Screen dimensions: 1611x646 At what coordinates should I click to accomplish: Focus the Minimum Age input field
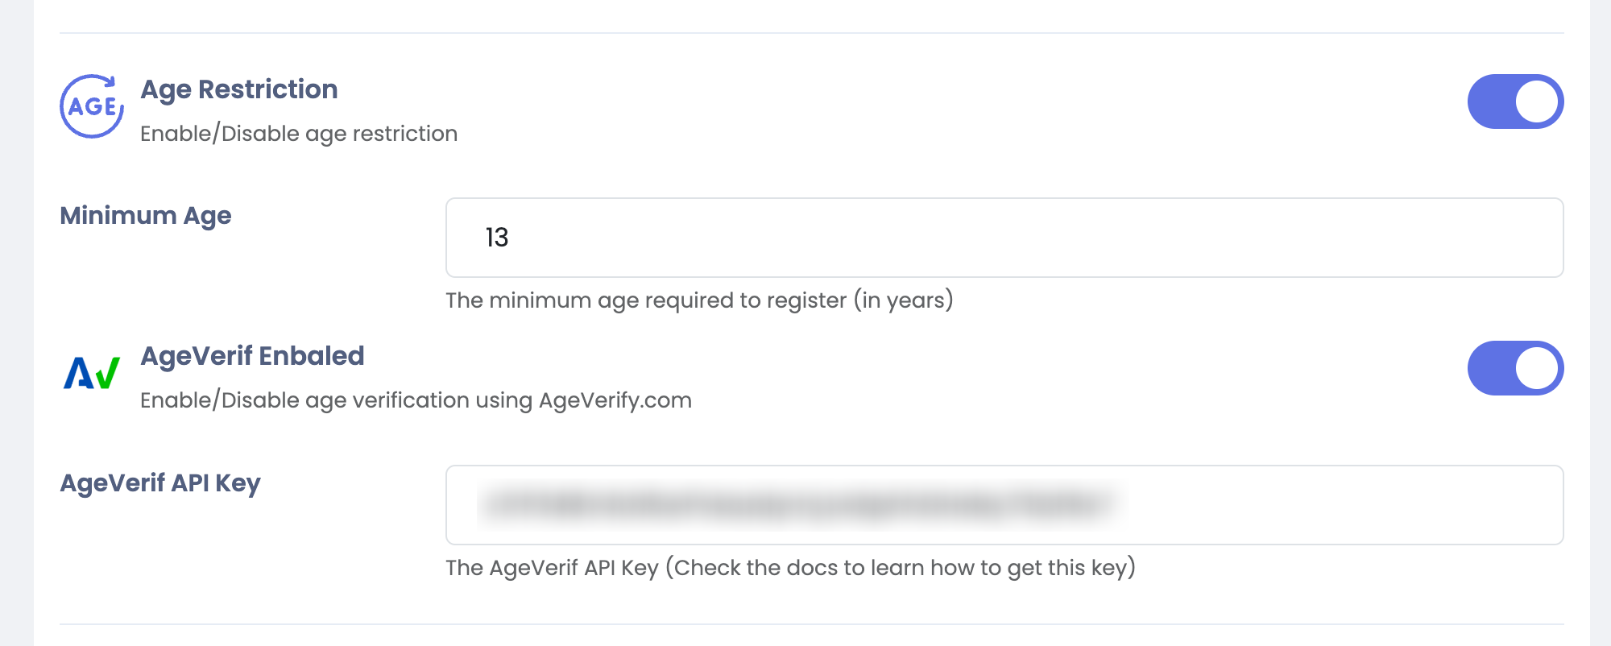tap(1004, 238)
